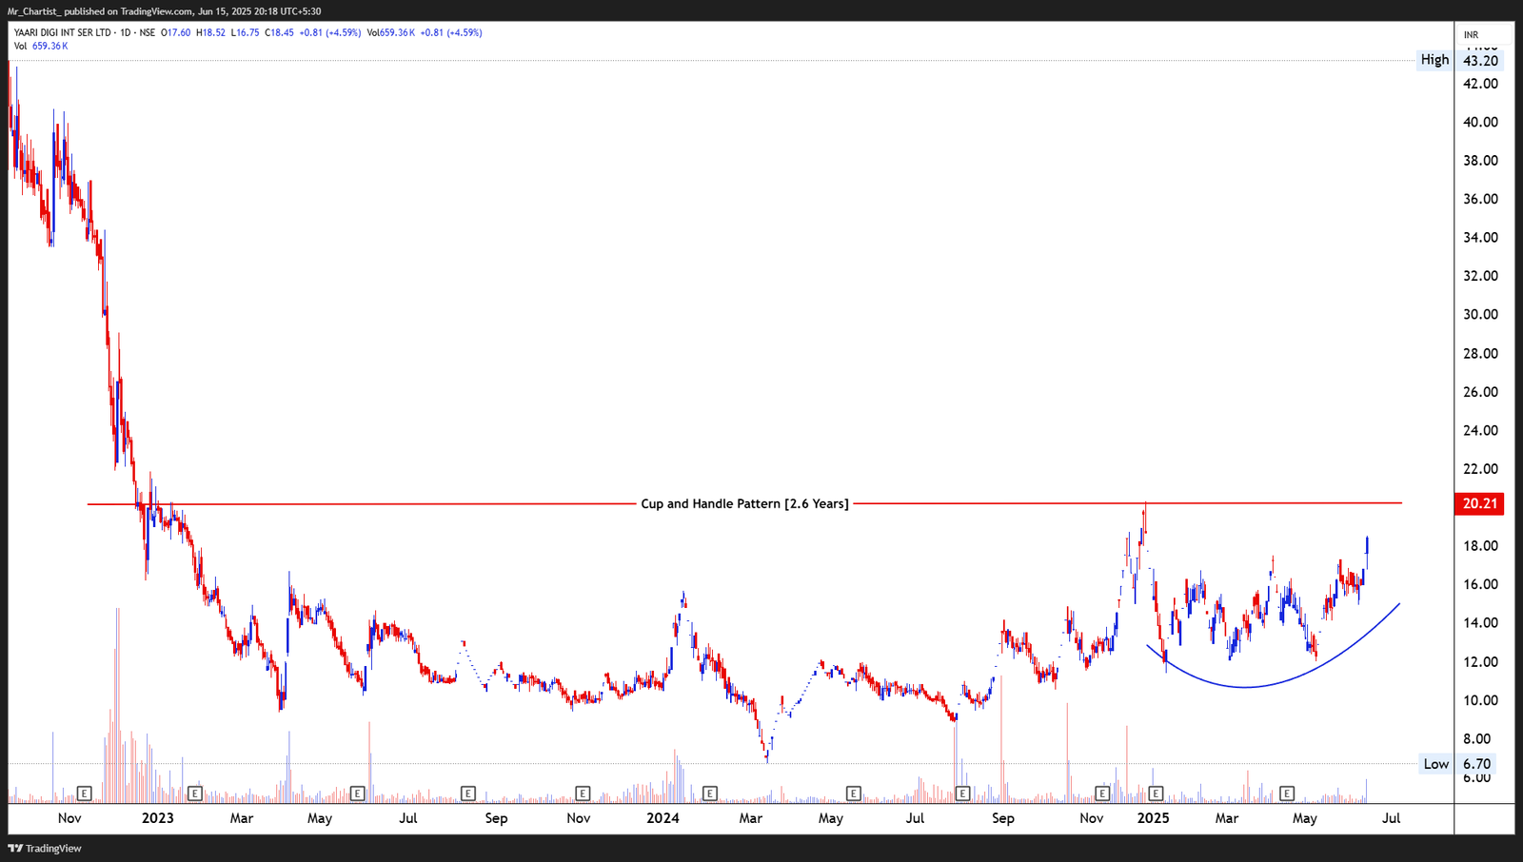Click the earnings marker beneath the 2024 label
This screenshot has width=1523, height=862.
click(x=708, y=793)
